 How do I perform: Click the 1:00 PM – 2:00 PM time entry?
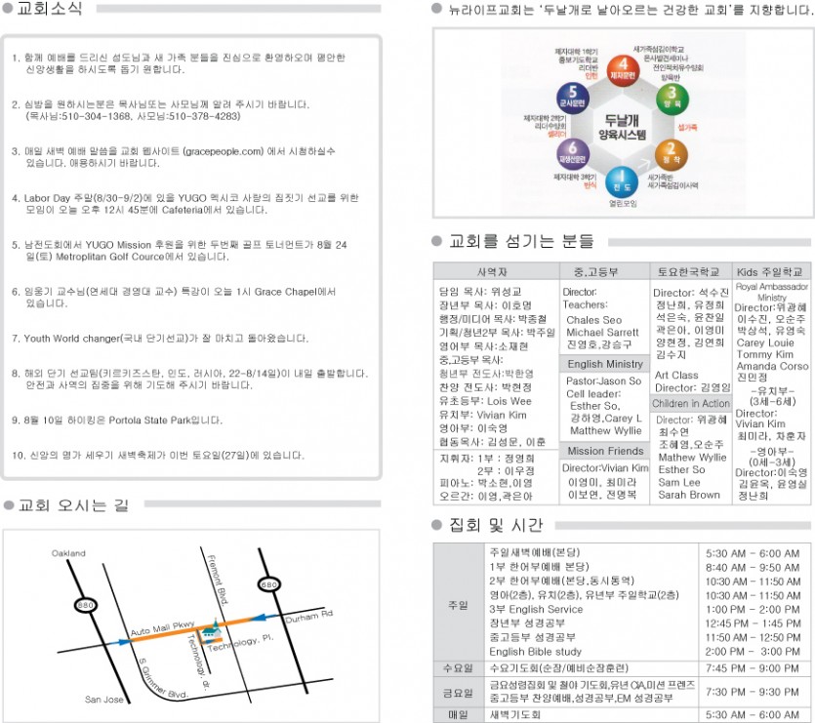point(753,610)
